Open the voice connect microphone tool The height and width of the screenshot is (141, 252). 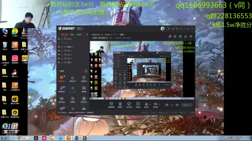(61, 89)
